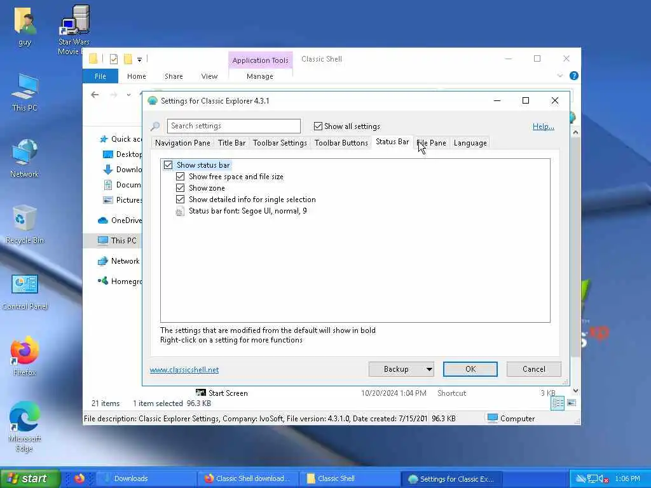Switch Explorer to details view icon
This screenshot has height=488, width=651.
point(558,403)
